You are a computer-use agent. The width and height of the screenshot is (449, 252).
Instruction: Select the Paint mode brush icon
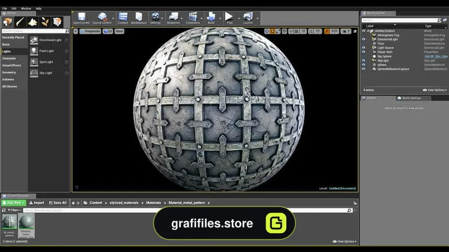(20, 22)
